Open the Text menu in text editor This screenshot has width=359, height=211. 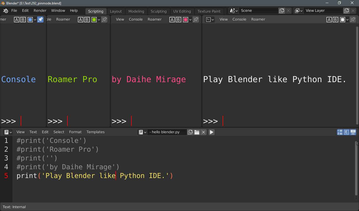pyautogui.click(x=33, y=132)
